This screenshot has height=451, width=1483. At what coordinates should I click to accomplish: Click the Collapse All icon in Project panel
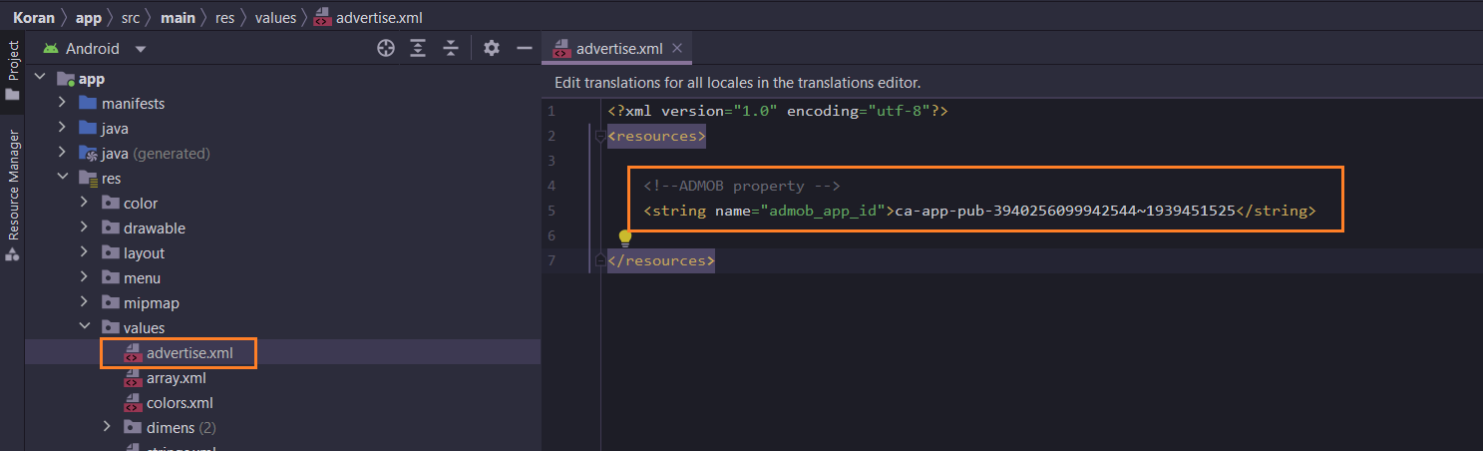point(451,48)
